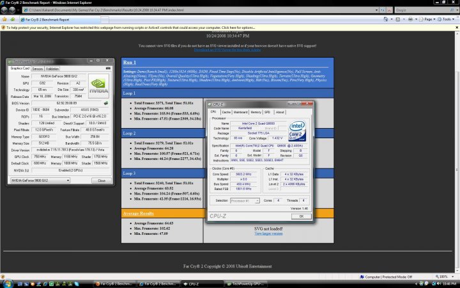Select the Memory tab in CPU-Z
Image resolution: width=460 pixels, height=288 pixels.
click(x=256, y=112)
